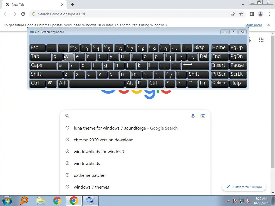The width and height of the screenshot is (275, 206).
Task: Select suggestion chrome 2020 version download
Action: tap(135, 140)
